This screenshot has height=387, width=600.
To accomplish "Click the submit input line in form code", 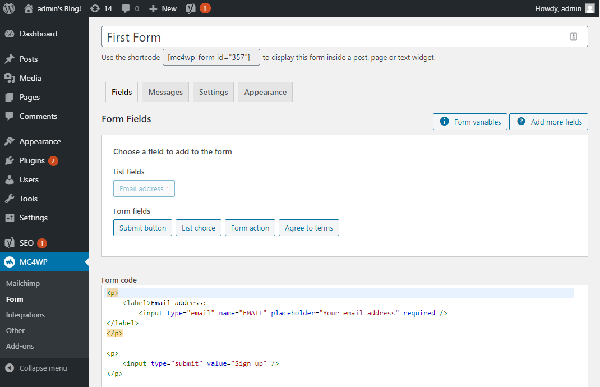I will pyautogui.click(x=201, y=363).
